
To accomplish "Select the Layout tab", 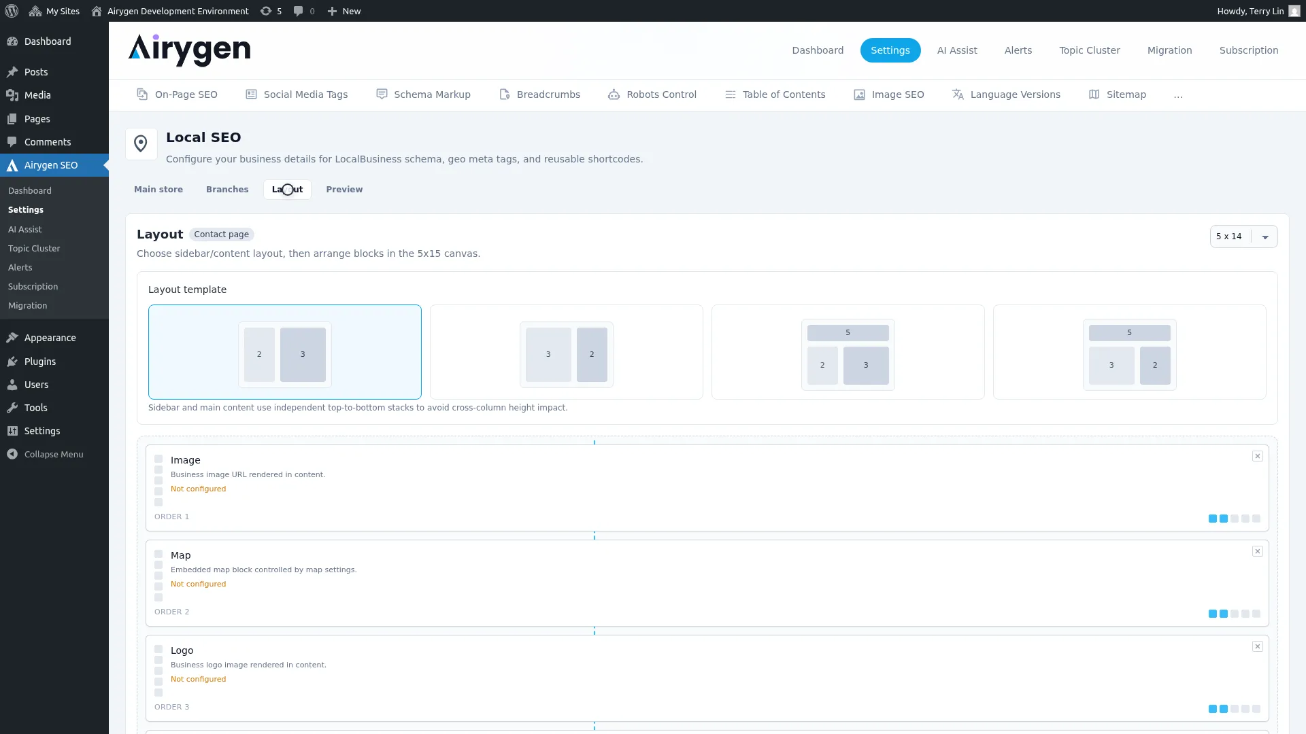I will pos(287,190).
